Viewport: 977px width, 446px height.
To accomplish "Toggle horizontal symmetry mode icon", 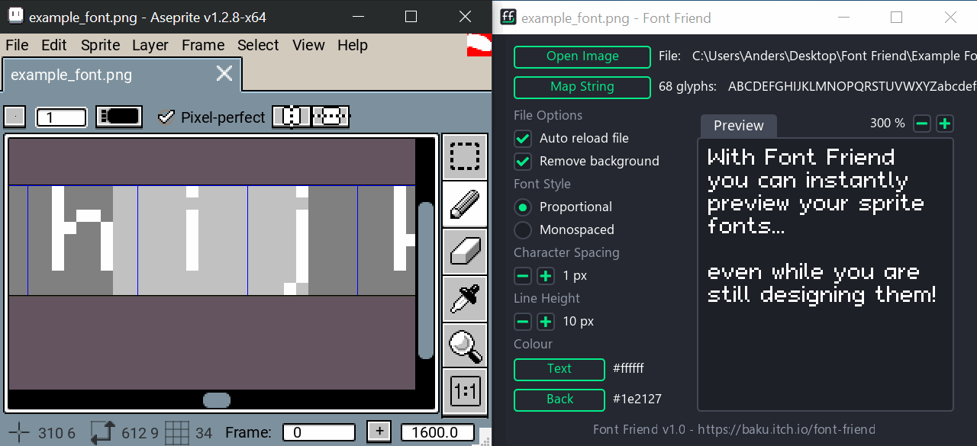I will (330, 117).
